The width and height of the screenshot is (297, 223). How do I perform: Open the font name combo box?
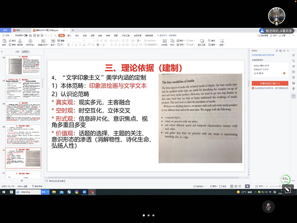coord(76,40)
